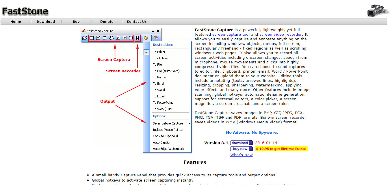Open the Donate nav item
This screenshot has height=185, width=390.
pyautogui.click(x=107, y=22)
